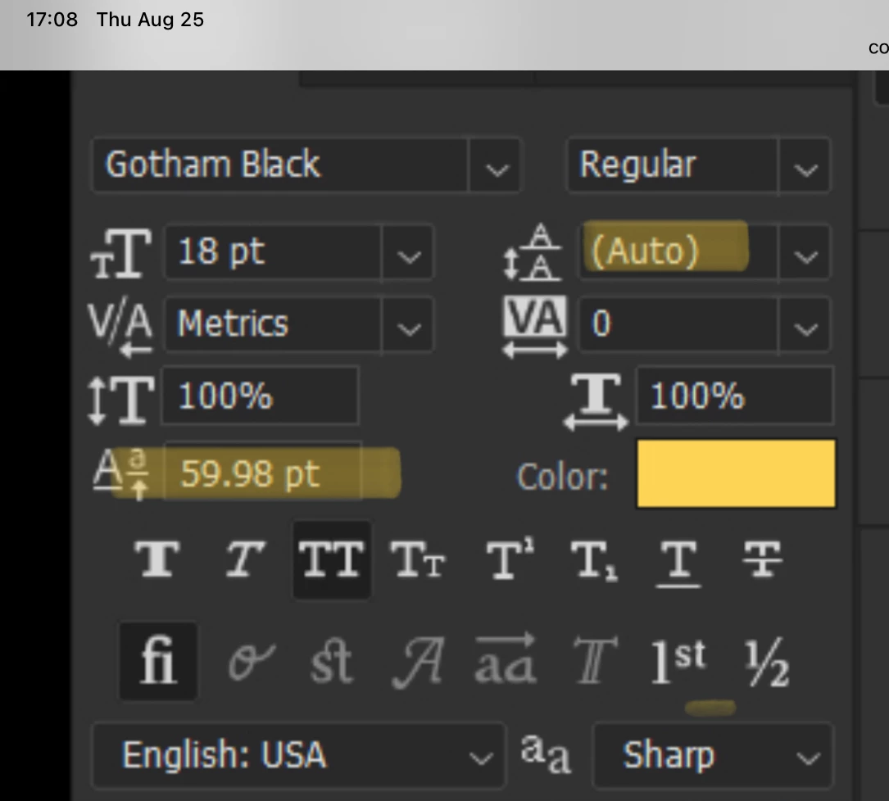Toggle ordinals 1st button
Screen dimensions: 889x801
pos(678,660)
